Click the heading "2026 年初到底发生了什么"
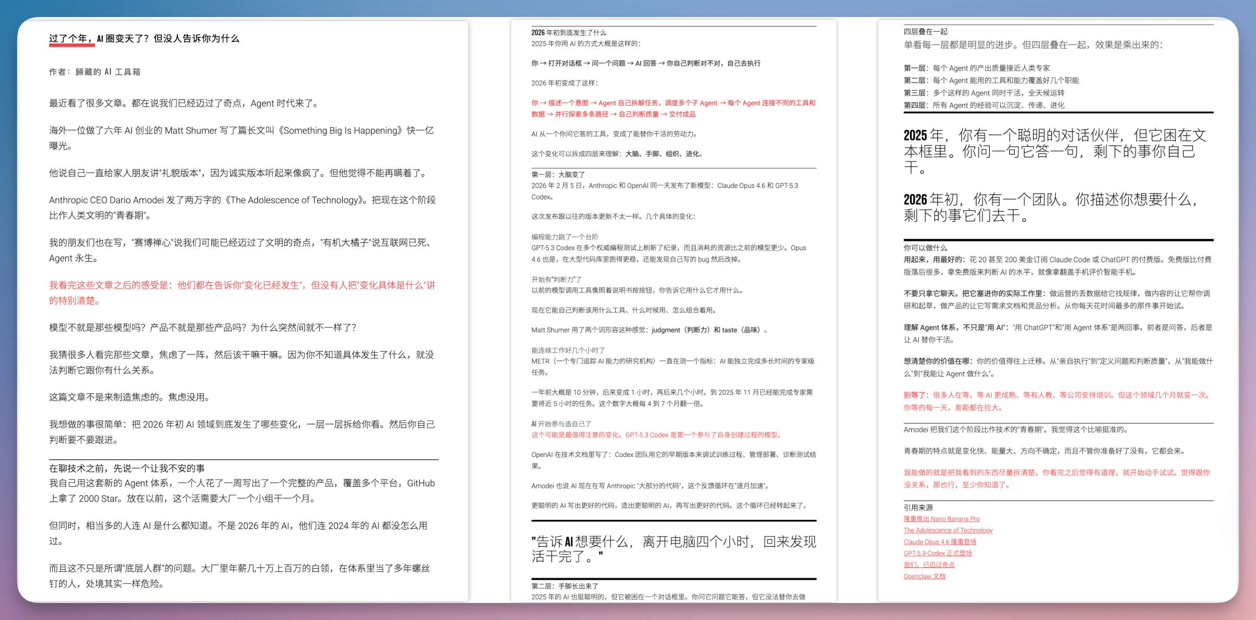The height and width of the screenshot is (620, 1256). click(x=568, y=33)
